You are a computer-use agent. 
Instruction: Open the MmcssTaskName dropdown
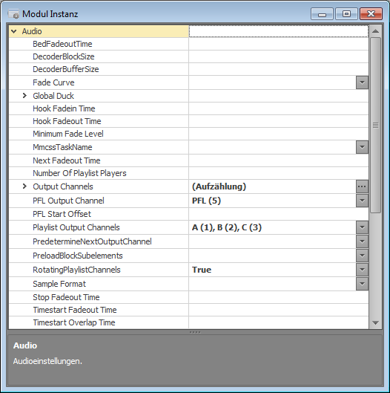tap(362, 147)
